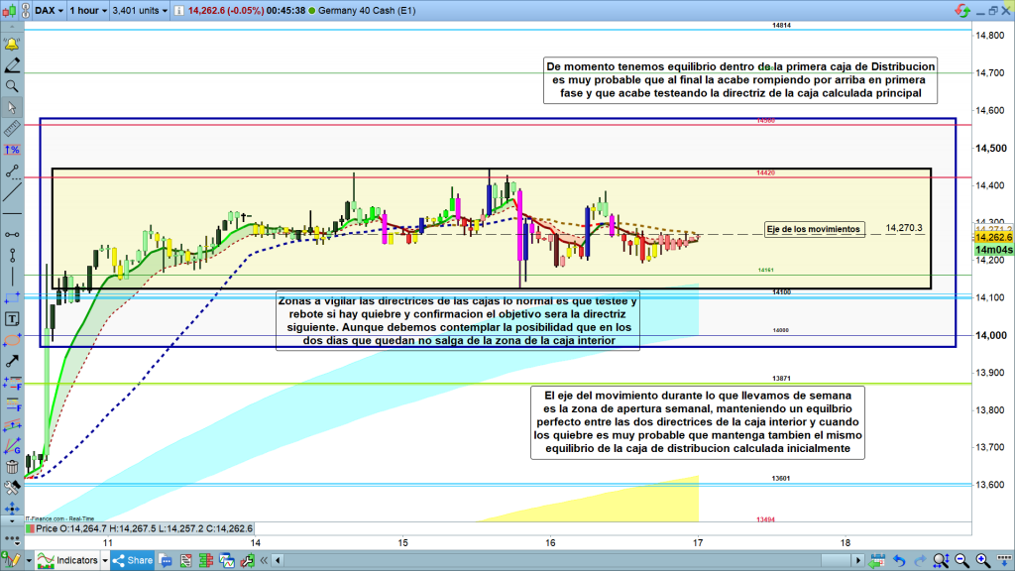Activate the magnifier zoom tool
The width and height of the screenshot is (1015, 571).
[12, 86]
